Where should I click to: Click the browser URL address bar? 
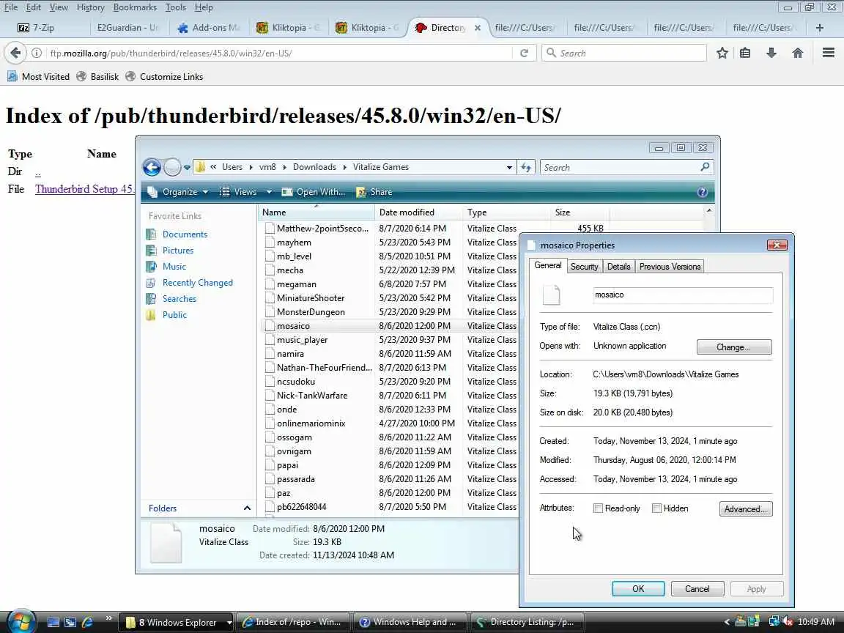click(280, 53)
